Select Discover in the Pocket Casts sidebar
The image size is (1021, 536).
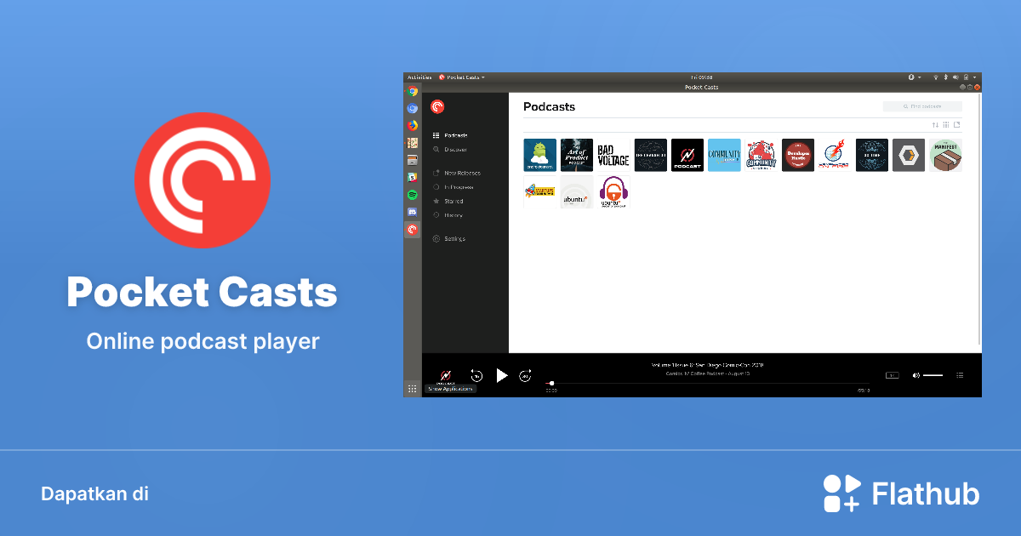pos(455,149)
